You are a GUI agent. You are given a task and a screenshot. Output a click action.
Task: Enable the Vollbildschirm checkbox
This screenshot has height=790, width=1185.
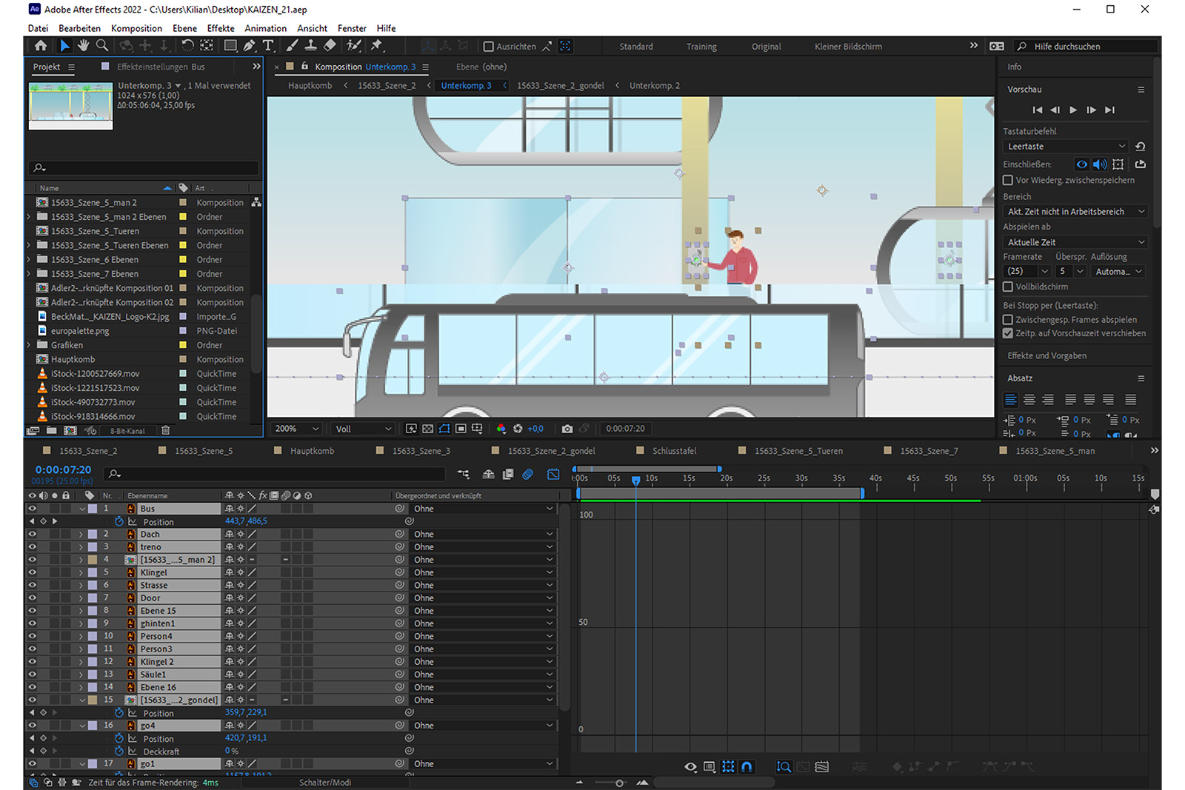[x=1008, y=287]
